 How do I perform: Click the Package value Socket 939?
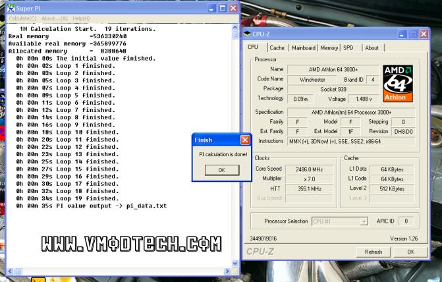coord(333,90)
